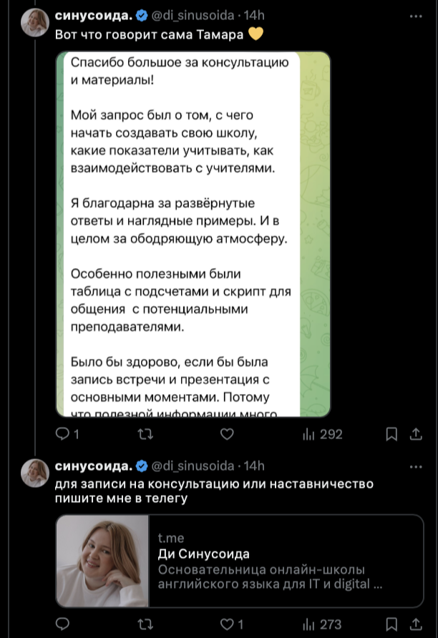Click the link card profile photo thumbnail
The image size is (438, 638).
(102, 561)
